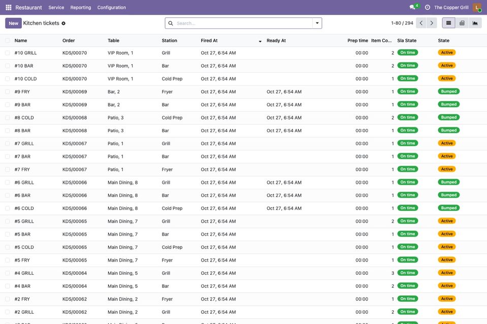This screenshot has height=324, width=487.
Task: Open the activities clock icon
Action: pyautogui.click(x=428, y=8)
